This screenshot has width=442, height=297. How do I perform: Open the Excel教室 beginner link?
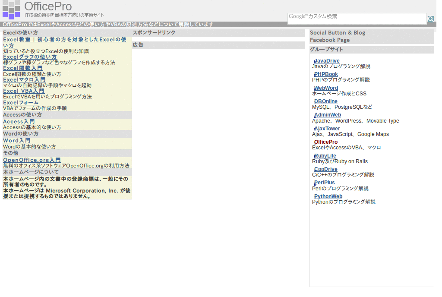pyautogui.click(x=65, y=42)
